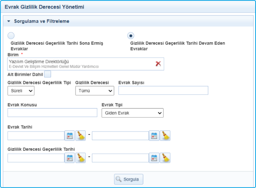Open calendar for Evrak Tarihi end date

click(154, 136)
